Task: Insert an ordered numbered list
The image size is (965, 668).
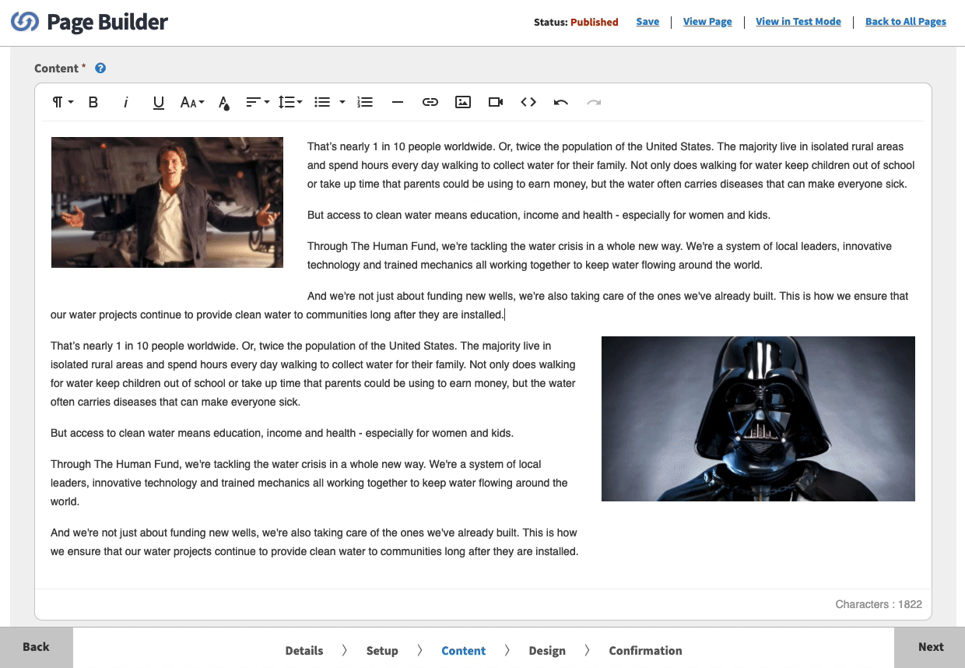Action: click(365, 102)
